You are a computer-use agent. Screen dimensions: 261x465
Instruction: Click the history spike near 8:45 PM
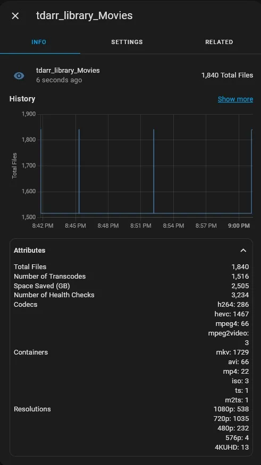point(79,171)
